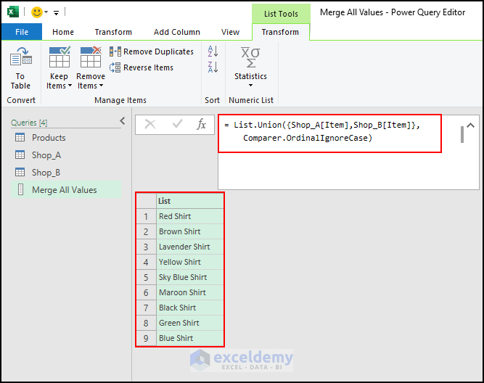
Task: Sort list ascending A to Z
Action: pyautogui.click(x=213, y=52)
